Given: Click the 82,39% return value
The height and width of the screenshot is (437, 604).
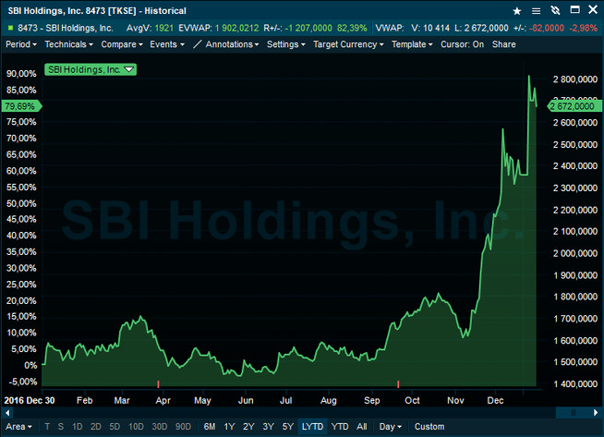Looking at the screenshot, I should click(352, 28).
